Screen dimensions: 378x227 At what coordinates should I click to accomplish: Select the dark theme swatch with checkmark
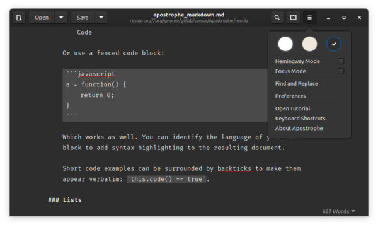pos(334,44)
